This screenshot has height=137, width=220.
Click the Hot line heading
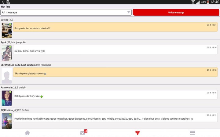tap(5, 7)
